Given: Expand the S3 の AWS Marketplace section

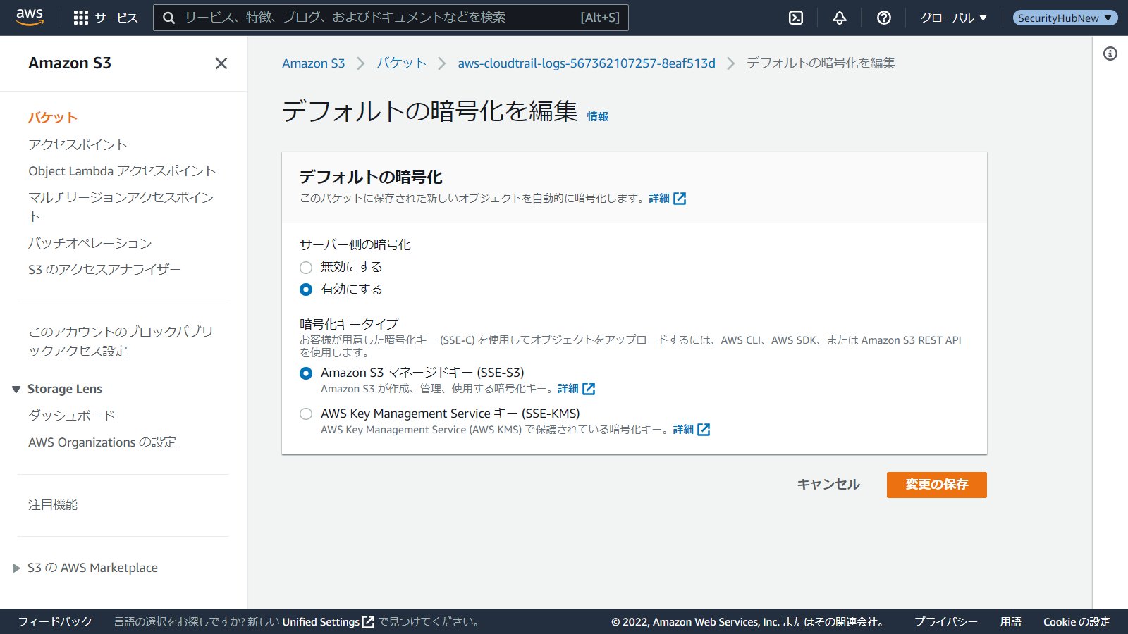Looking at the screenshot, I should pos(16,568).
